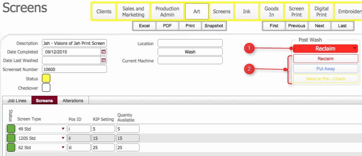362x156 pixels.
Task: Open the Date Last Washed calendar picker
Action: [x=104, y=60]
